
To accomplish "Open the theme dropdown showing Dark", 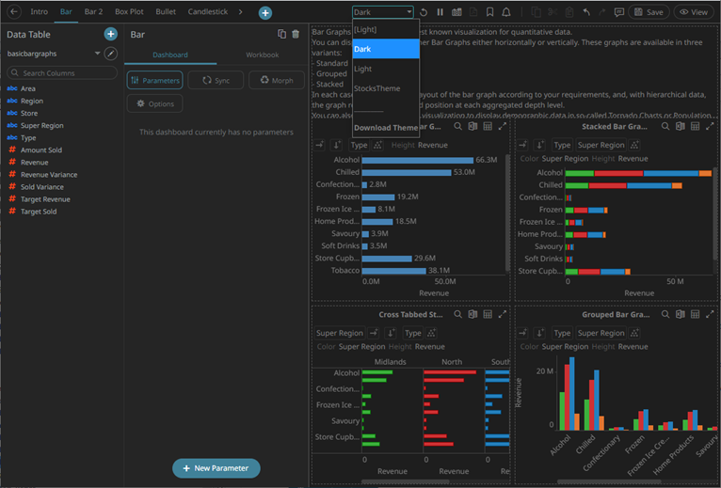I will [x=383, y=12].
